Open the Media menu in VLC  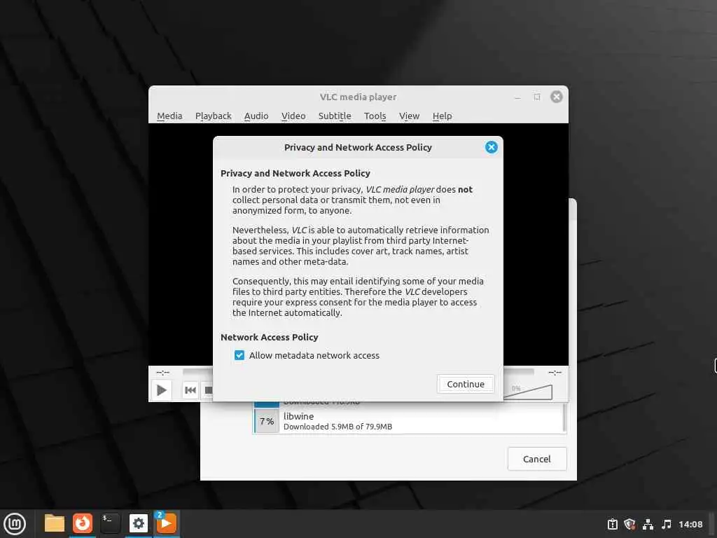(x=169, y=116)
